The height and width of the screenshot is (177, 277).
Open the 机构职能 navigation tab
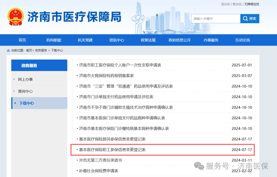[54, 40]
